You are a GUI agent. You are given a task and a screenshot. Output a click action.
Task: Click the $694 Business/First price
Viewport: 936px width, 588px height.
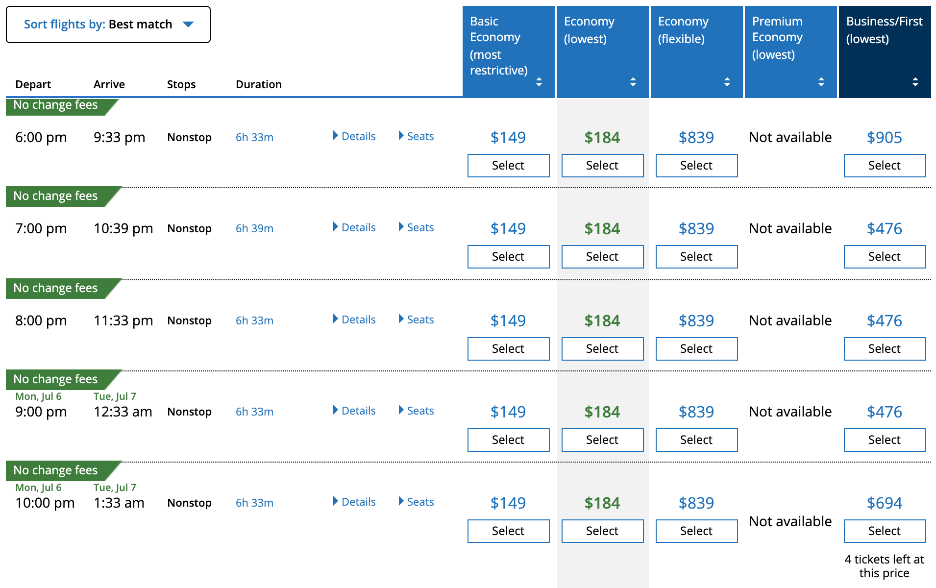click(885, 503)
